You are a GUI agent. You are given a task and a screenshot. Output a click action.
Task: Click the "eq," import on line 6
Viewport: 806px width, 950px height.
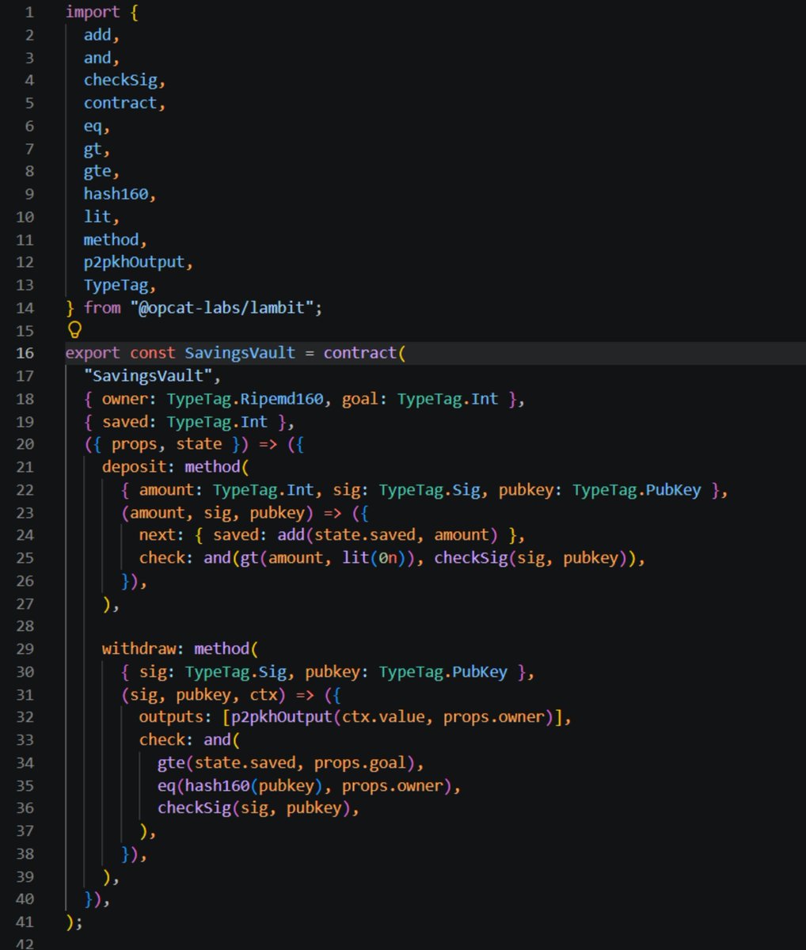(x=97, y=126)
